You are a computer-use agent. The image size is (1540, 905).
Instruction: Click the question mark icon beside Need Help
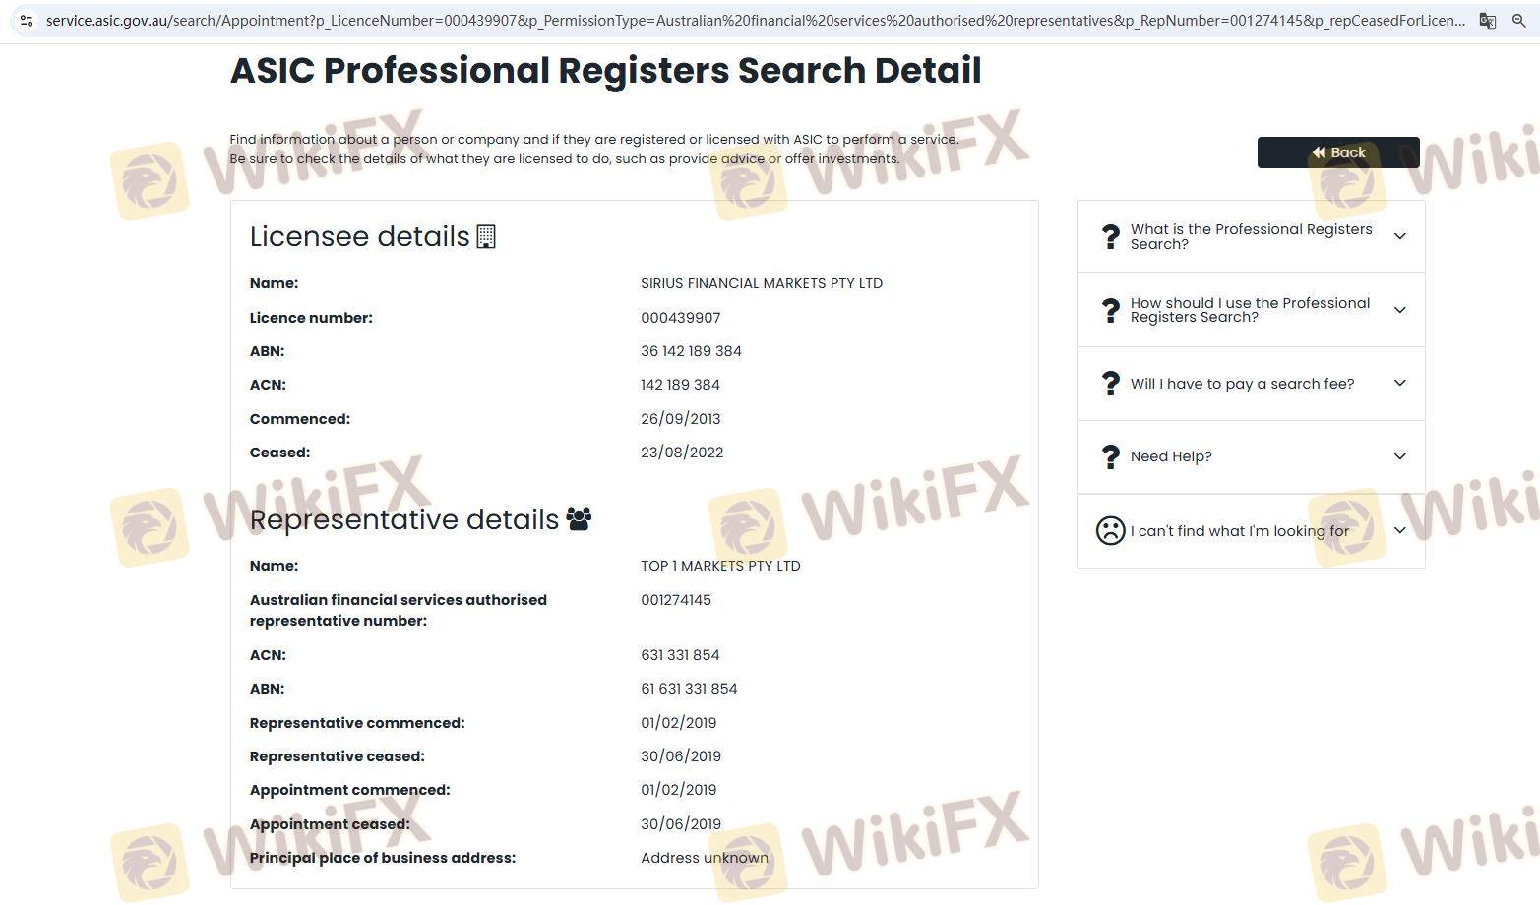pos(1110,456)
